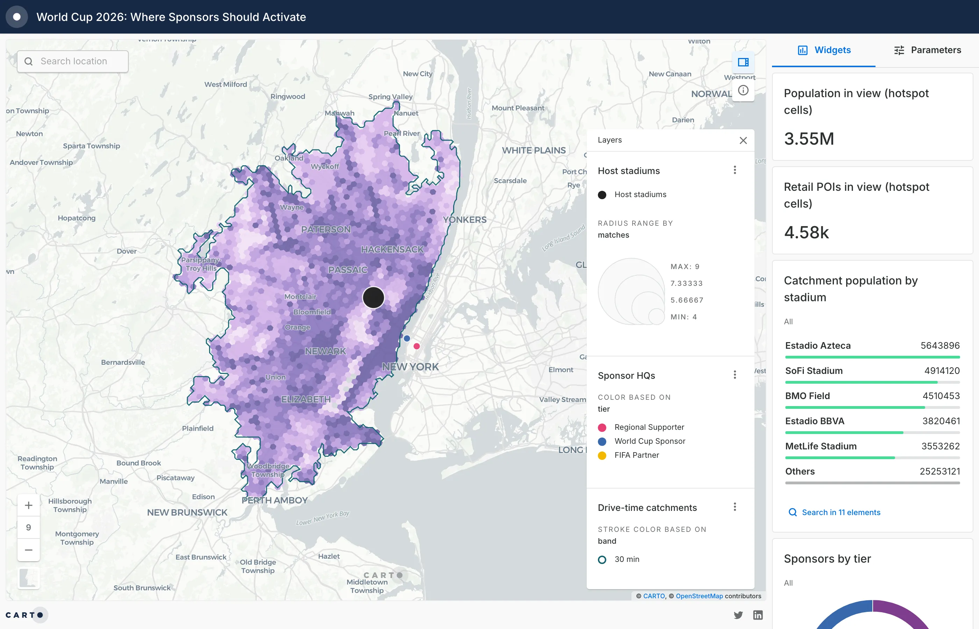Click the search magnifier icon

point(29,61)
